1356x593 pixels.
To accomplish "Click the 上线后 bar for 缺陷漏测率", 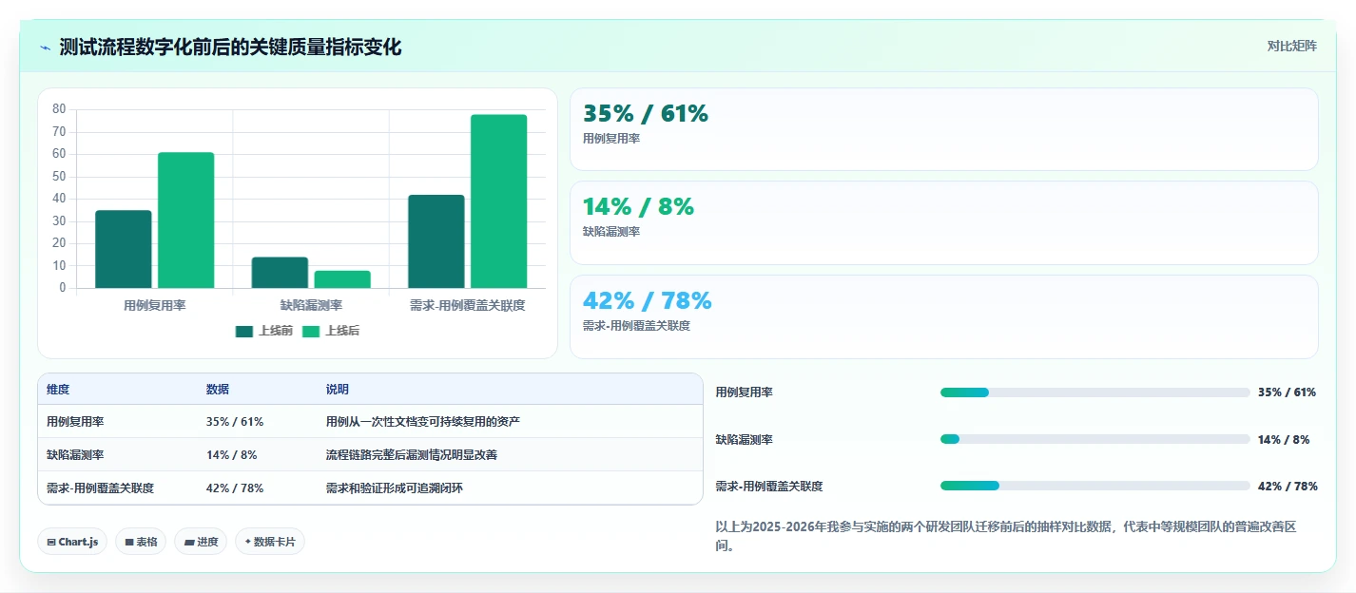I will click(342, 279).
